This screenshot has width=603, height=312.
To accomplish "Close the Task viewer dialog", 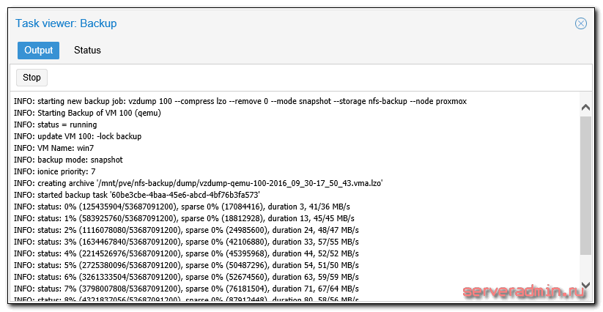I will pyautogui.click(x=581, y=23).
